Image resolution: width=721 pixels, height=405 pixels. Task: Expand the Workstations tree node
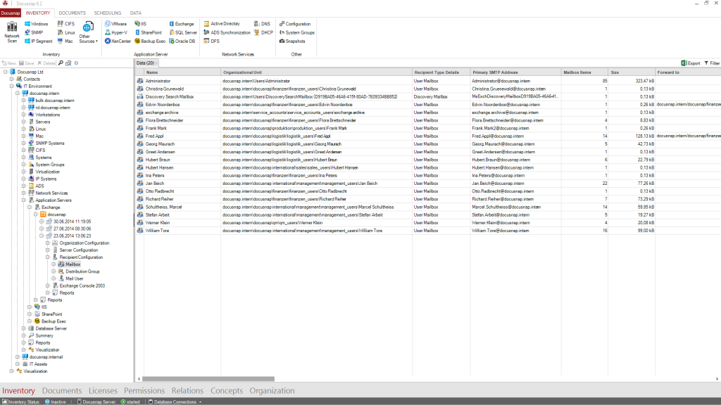pyautogui.click(x=23, y=115)
